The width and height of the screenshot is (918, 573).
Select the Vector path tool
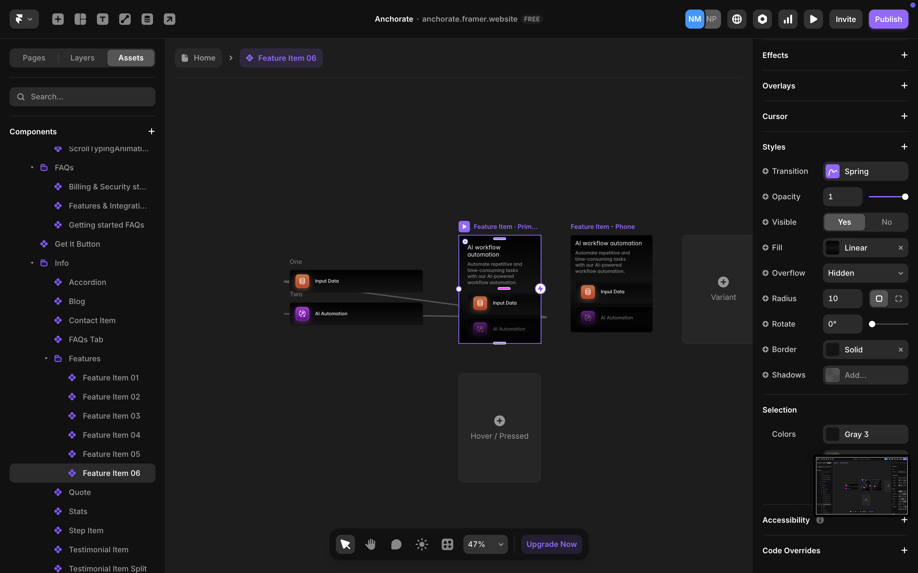pos(125,18)
